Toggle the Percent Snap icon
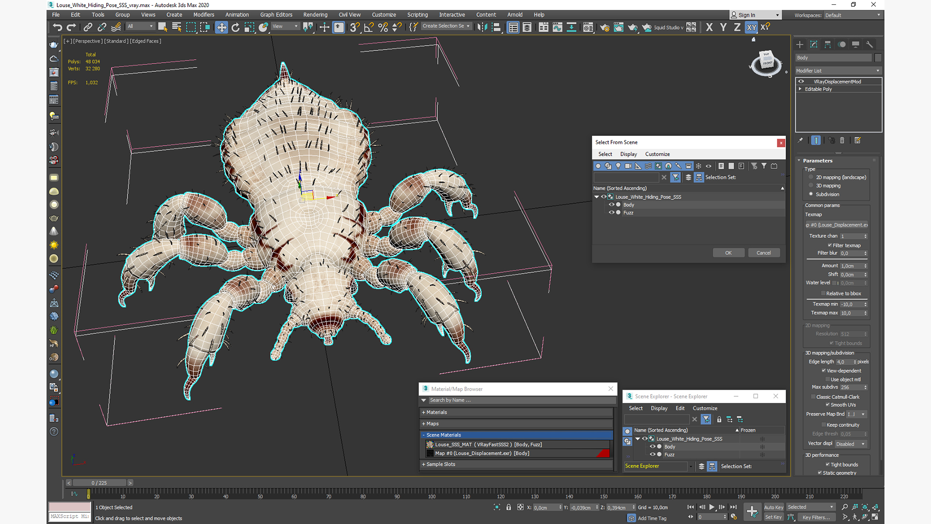This screenshot has height=524, width=931. click(x=383, y=27)
